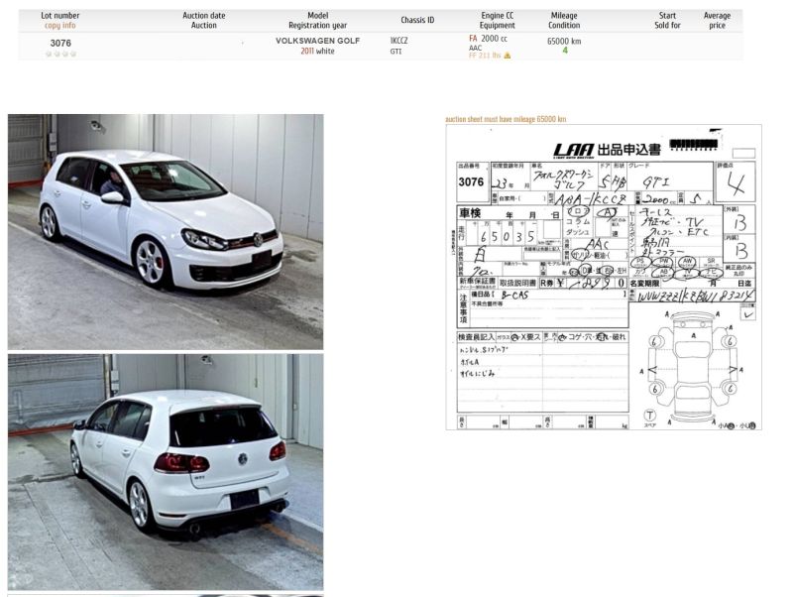Image resolution: width=793 pixels, height=597 pixels.
Task: Open the rear view photo of white Golf
Action: 166,471
